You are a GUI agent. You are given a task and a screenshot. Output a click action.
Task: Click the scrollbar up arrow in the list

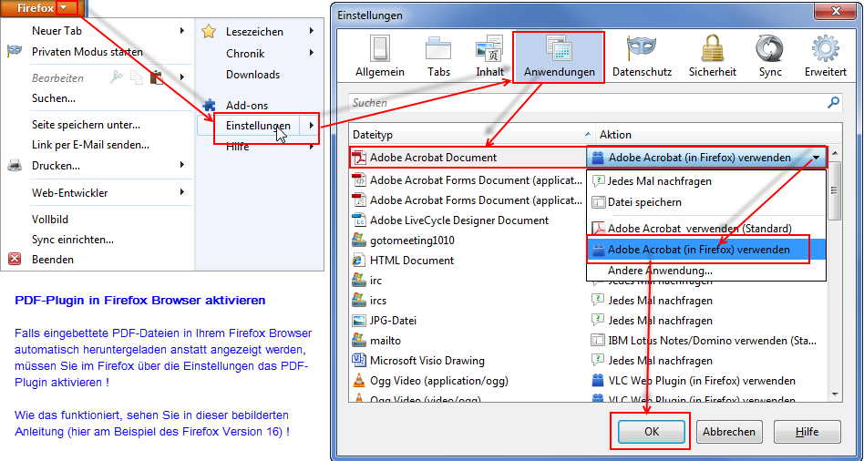[834, 152]
